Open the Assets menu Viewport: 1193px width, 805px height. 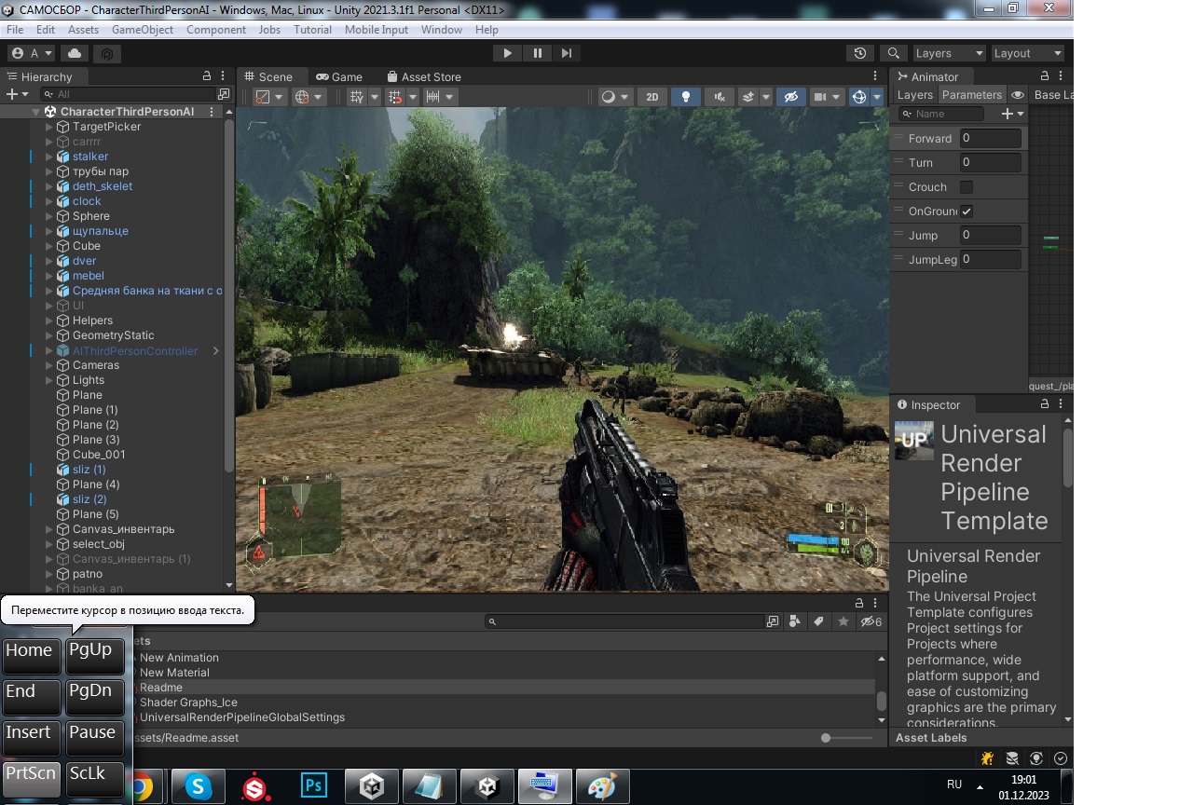[83, 30]
